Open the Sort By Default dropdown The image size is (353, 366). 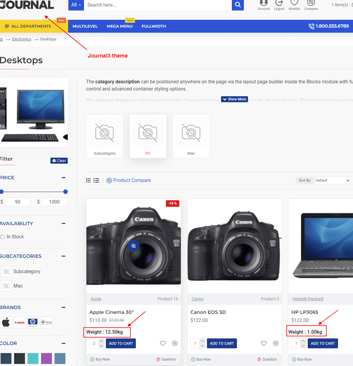[x=333, y=180]
